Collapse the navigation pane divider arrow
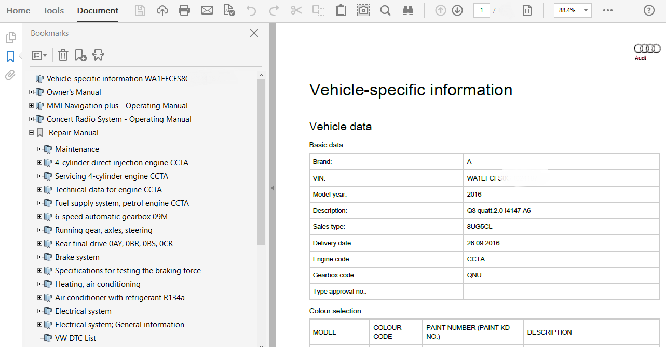666x347 pixels. [273, 188]
